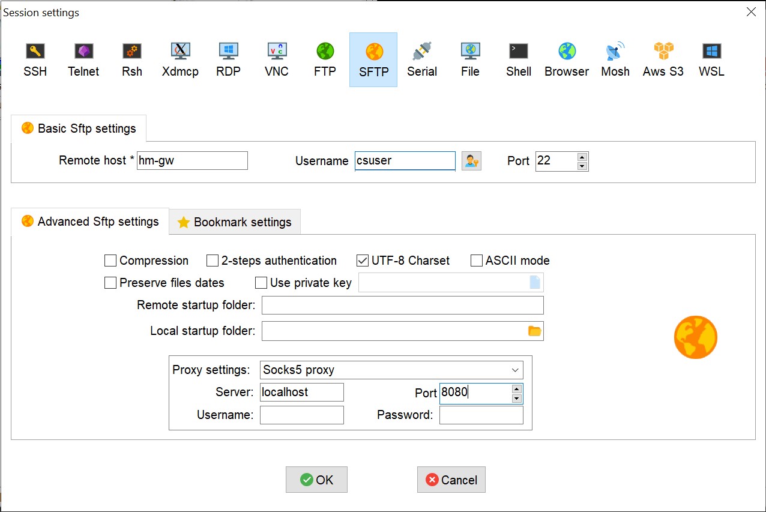
Task: Enable the Compression checkbox
Action: (x=110, y=261)
